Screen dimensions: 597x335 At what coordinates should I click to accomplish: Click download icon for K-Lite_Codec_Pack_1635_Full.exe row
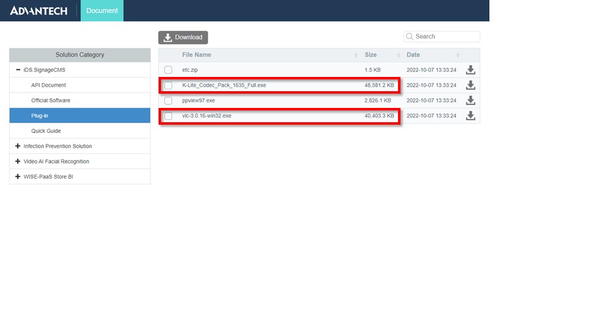[471, 85]
